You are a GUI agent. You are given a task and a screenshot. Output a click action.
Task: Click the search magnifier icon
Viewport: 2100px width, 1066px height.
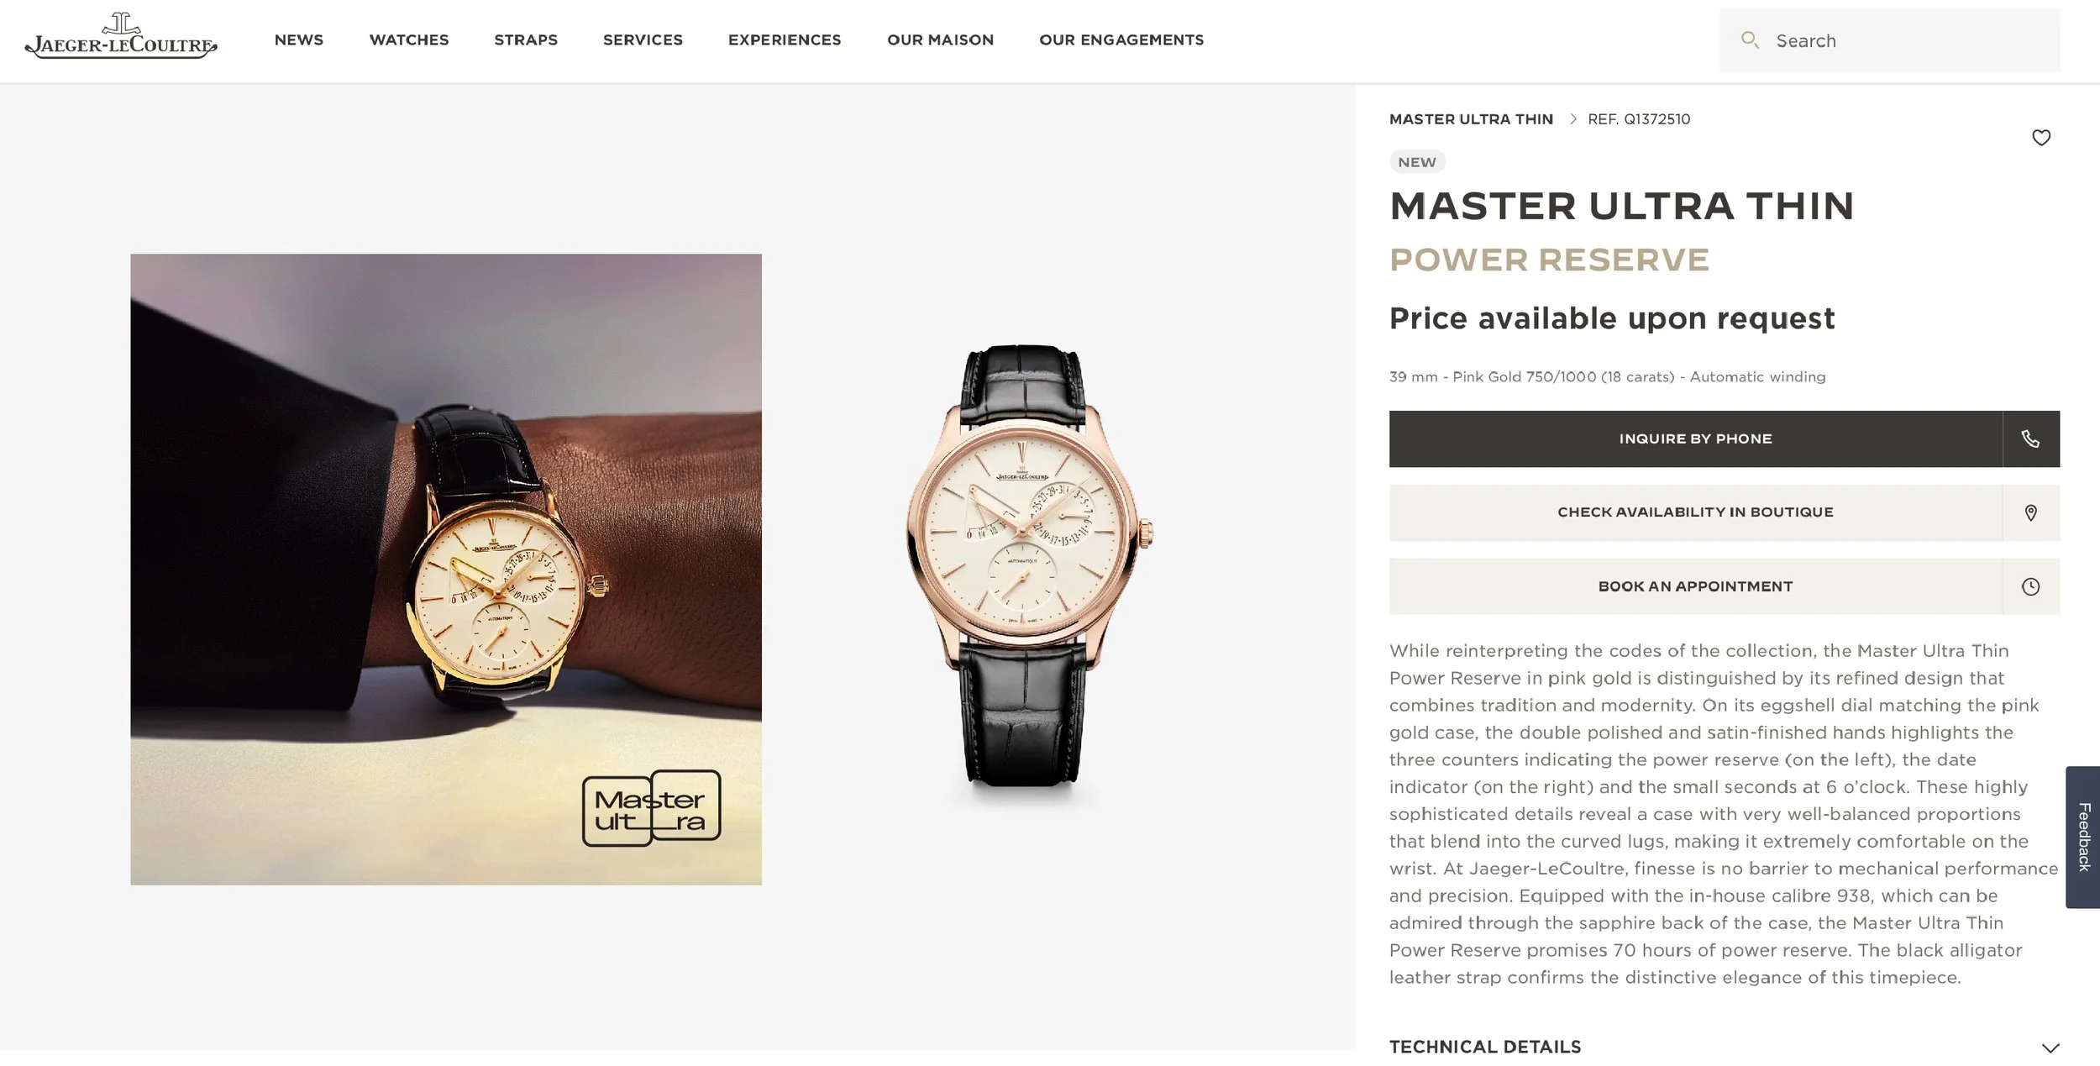point(1750,39)
